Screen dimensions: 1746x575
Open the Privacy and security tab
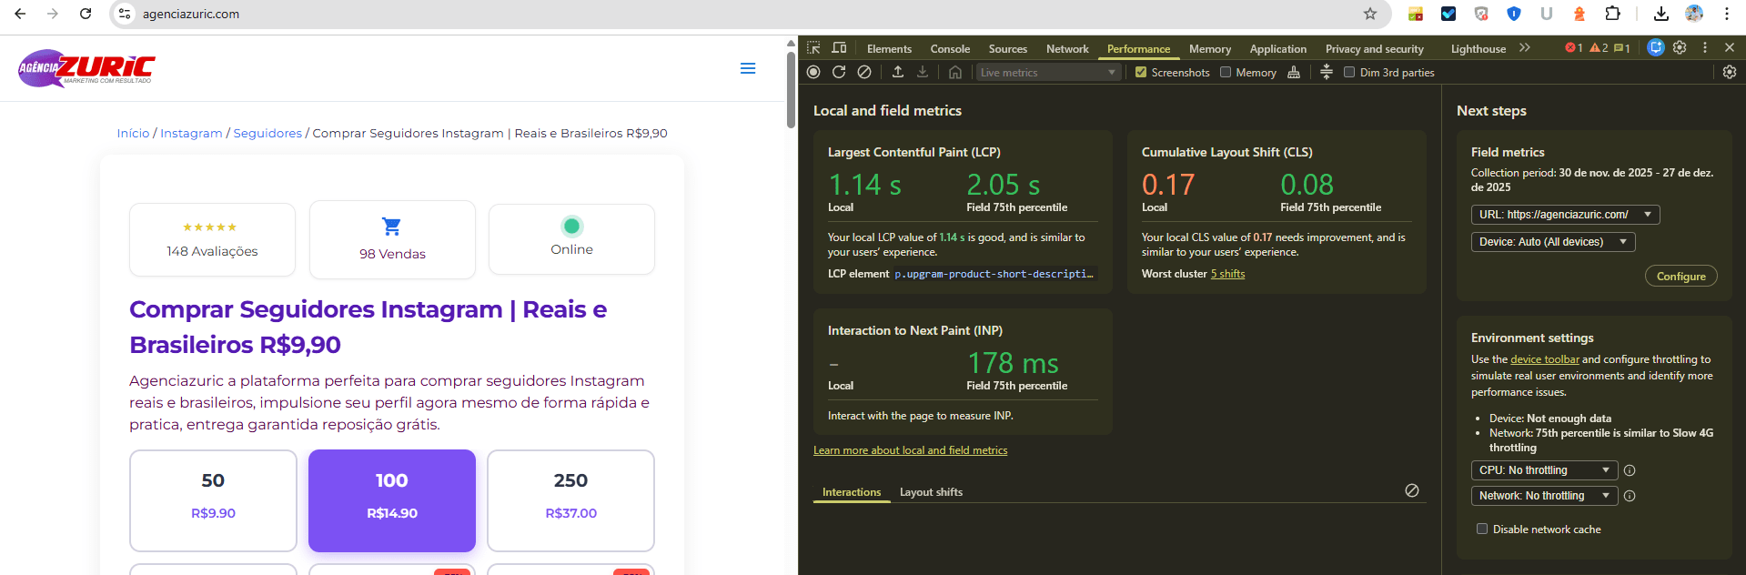click(x=1374, y=48)
